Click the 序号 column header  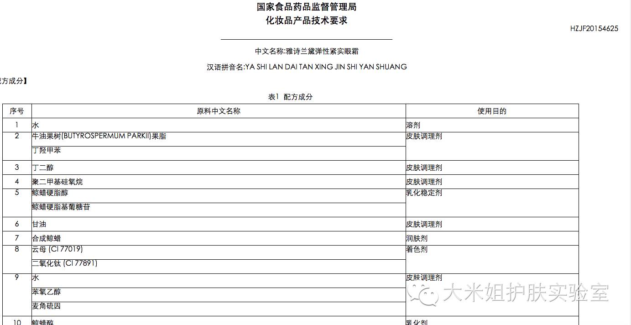[x=16, y=111]
